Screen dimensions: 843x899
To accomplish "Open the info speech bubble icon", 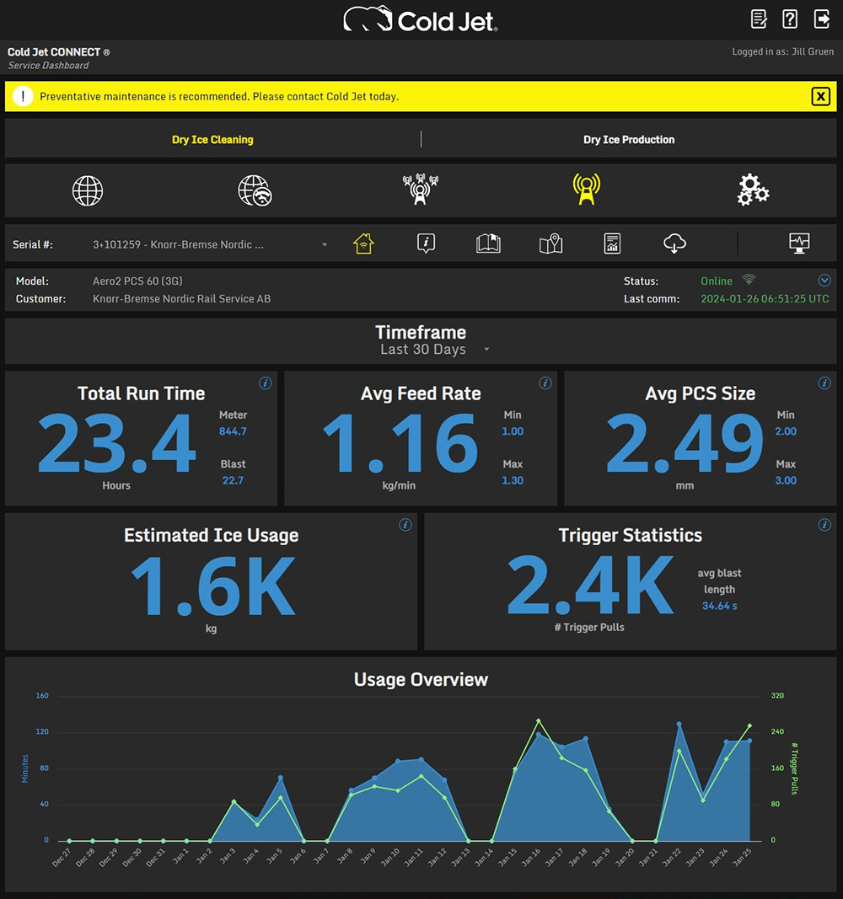I will [426, 243].
